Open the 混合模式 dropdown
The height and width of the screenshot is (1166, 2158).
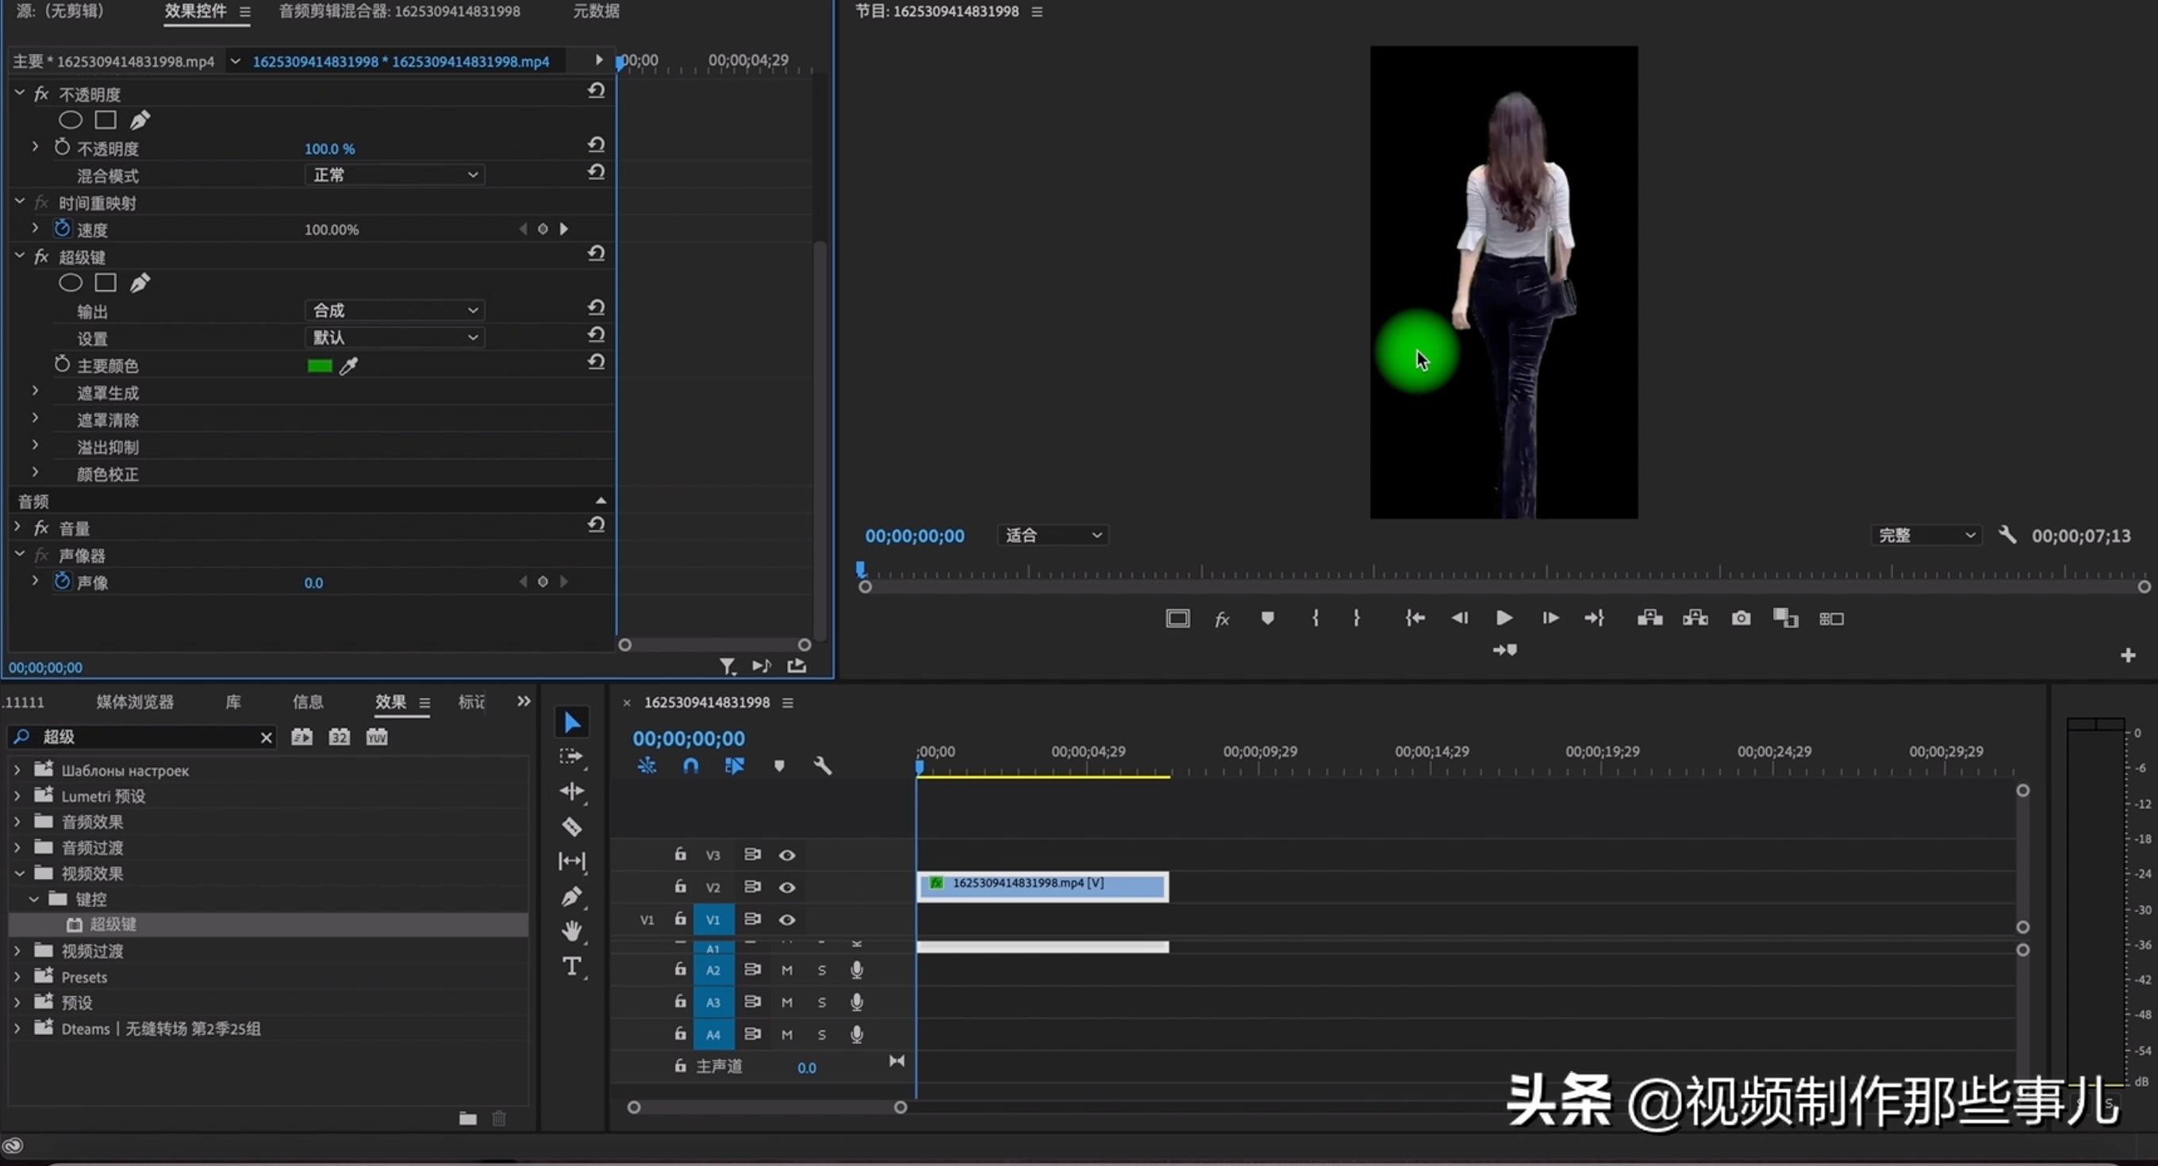coord(394,175)
